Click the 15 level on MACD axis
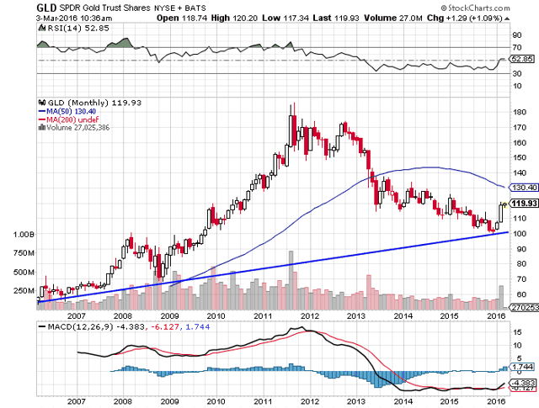 (517, 332)
